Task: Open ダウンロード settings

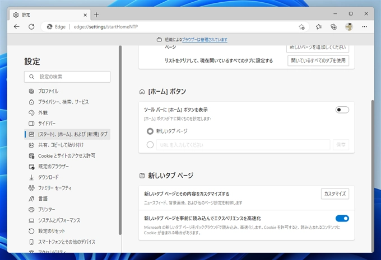Action: (x=68, y=177)
